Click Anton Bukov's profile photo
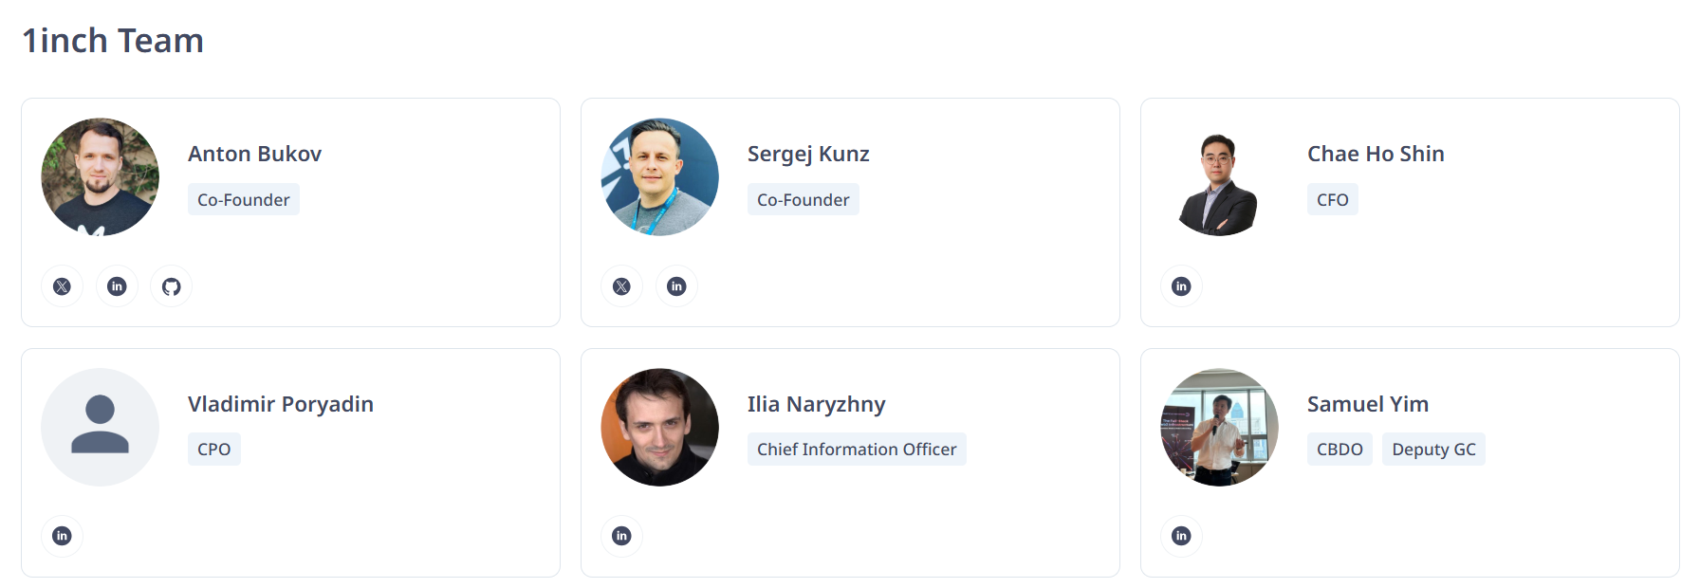This screenshot has width=1700, height=588. pyautogui.click(x=100, y=177)
